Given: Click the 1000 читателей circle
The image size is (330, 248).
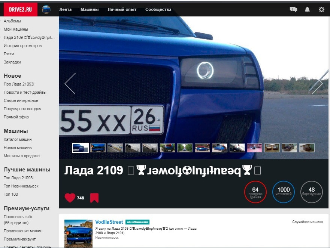Looking at the screenshot, I should (x=284, y=192).
